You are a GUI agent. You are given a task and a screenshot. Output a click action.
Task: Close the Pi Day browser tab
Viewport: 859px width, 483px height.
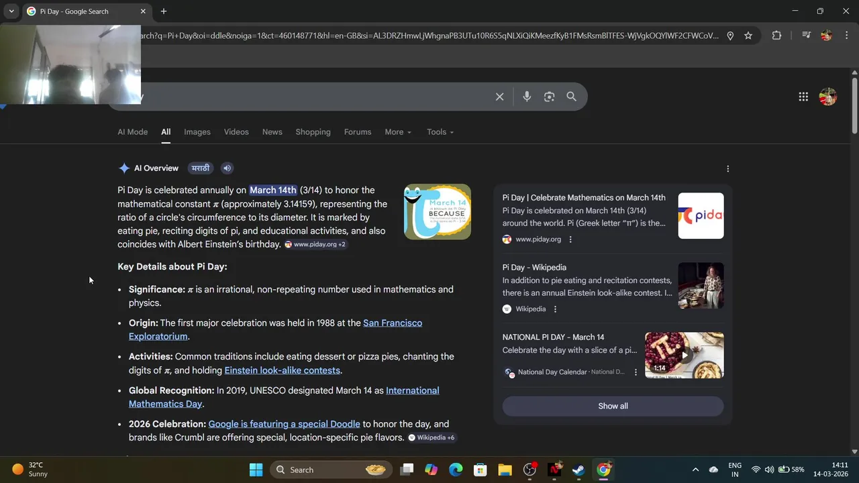(143, 11)
